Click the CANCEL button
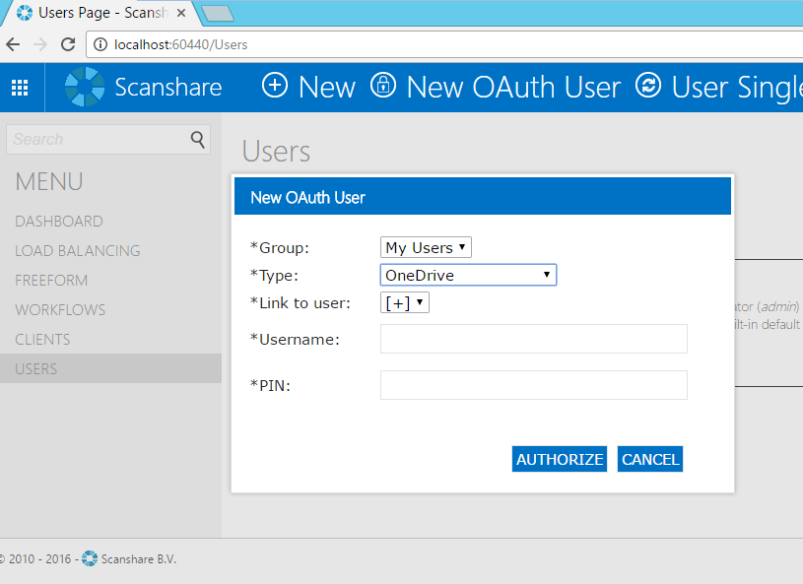 pos(650,459)
